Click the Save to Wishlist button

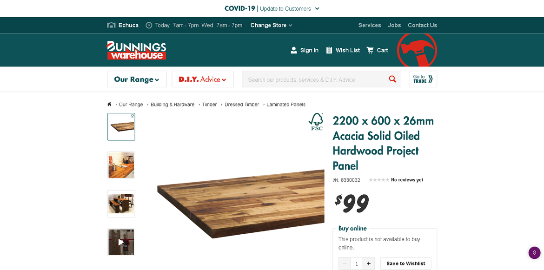405,263
